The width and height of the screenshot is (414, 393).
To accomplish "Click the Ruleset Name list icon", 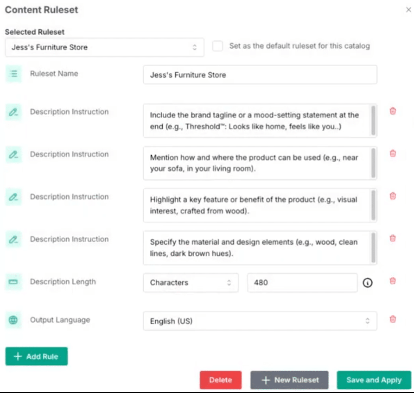I will point(13,74).
